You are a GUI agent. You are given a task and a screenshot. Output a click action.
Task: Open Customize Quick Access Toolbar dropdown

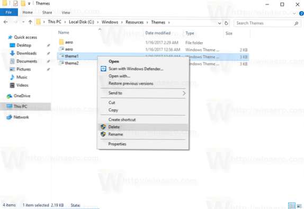(29, 4)
